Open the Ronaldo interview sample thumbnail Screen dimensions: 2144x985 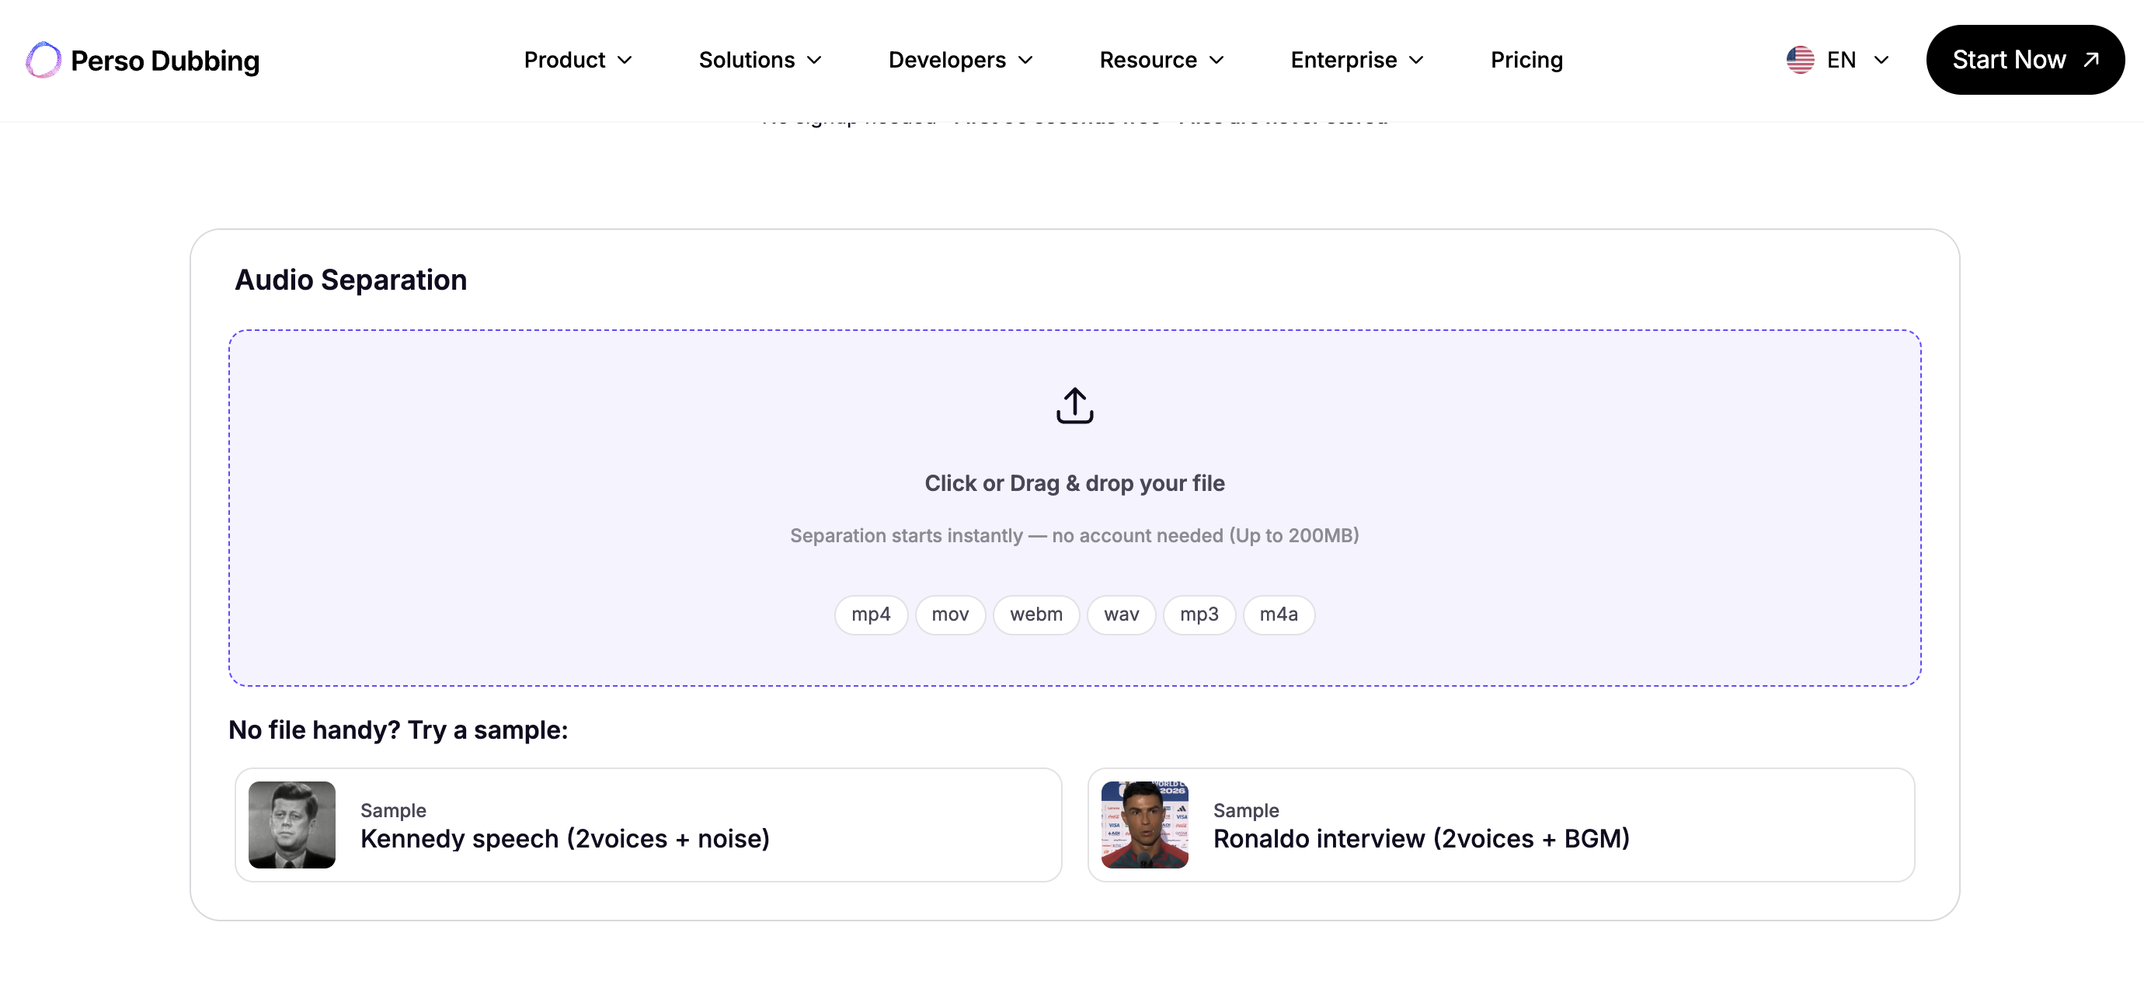(1144, 824)
